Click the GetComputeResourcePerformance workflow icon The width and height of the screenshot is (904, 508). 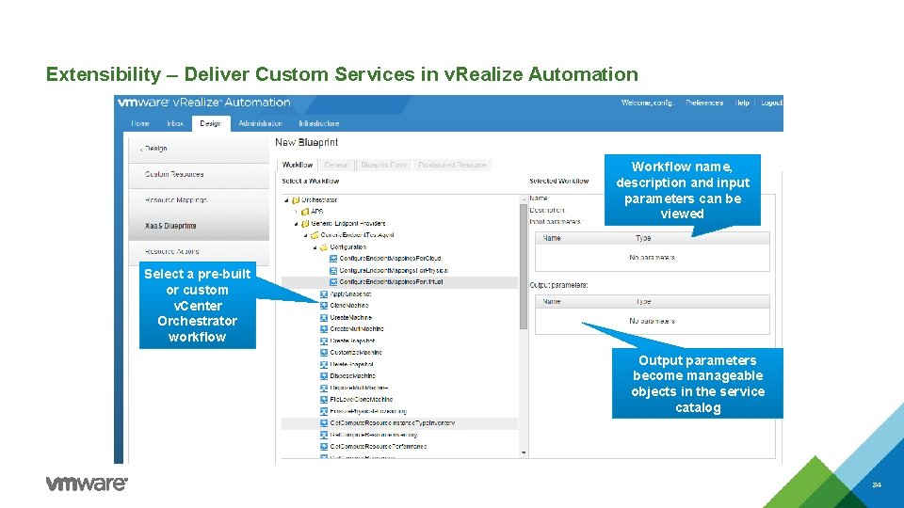324,446
